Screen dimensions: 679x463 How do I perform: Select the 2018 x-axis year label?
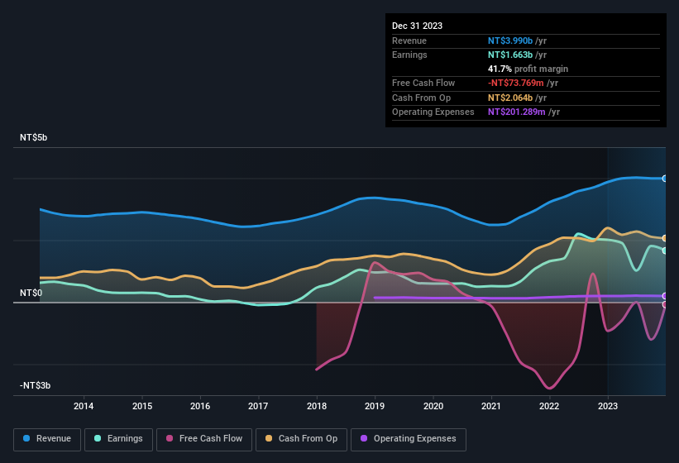[x=317, y=406]
